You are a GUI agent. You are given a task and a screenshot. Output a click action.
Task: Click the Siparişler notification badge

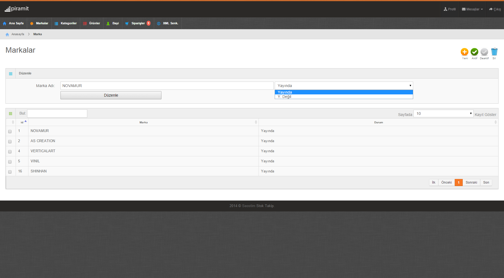click(x=149, y=23)
